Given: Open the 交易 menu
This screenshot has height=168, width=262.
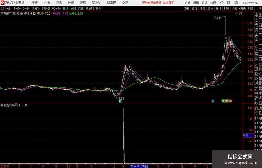Looking at the screenshot, I should click(125, 3).
